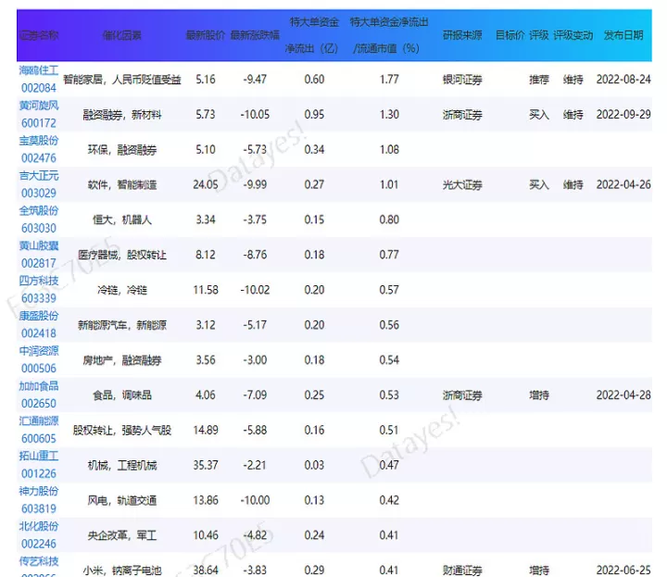Click the 证券名称 column header
The width and height of the screenshot is (667, 577).
click(x=39, y=35)
